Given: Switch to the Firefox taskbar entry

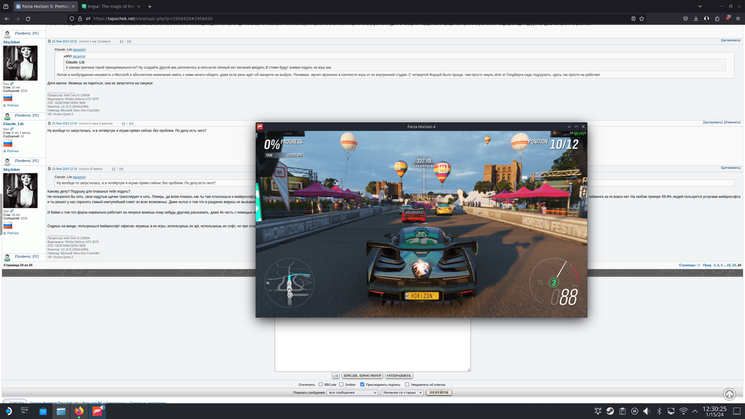Looking at the screenshot, I should tap(79, 411).
